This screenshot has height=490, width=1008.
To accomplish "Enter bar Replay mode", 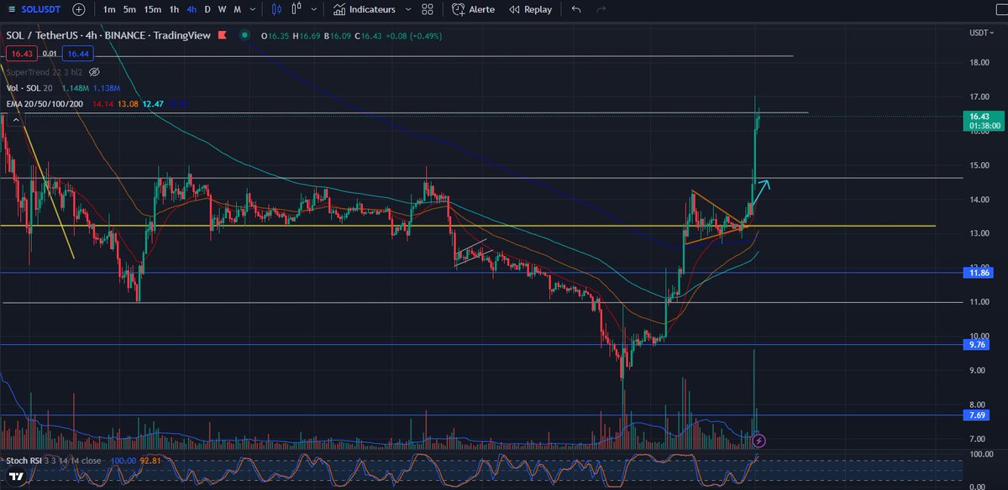I will (x=529, y=10).
